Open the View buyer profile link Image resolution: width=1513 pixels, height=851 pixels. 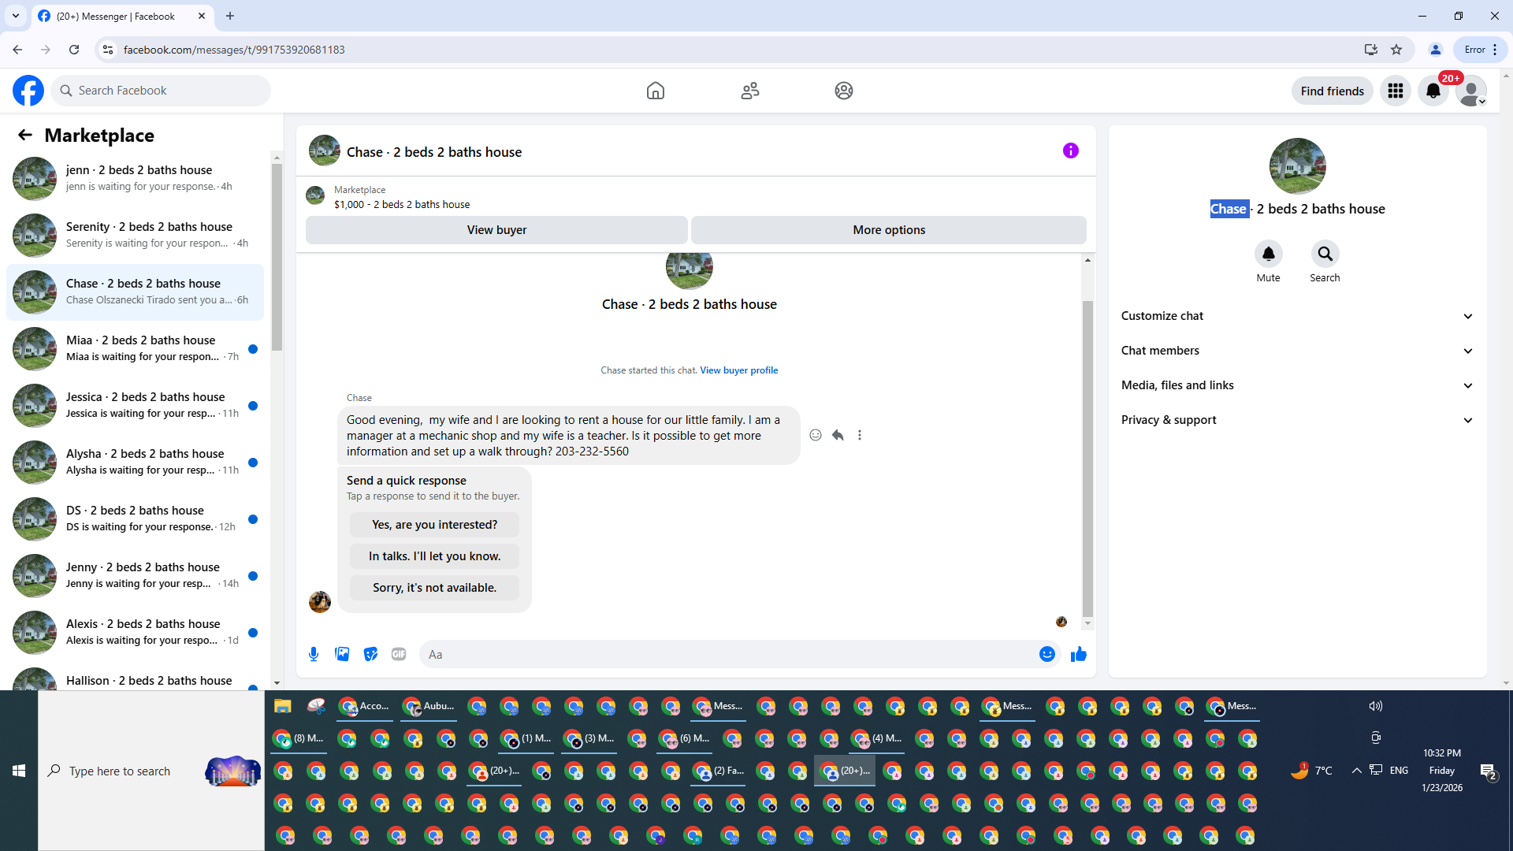pyautogui.click(x=738, y=370)
